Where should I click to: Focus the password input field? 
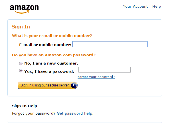click(x=104, y=70)
